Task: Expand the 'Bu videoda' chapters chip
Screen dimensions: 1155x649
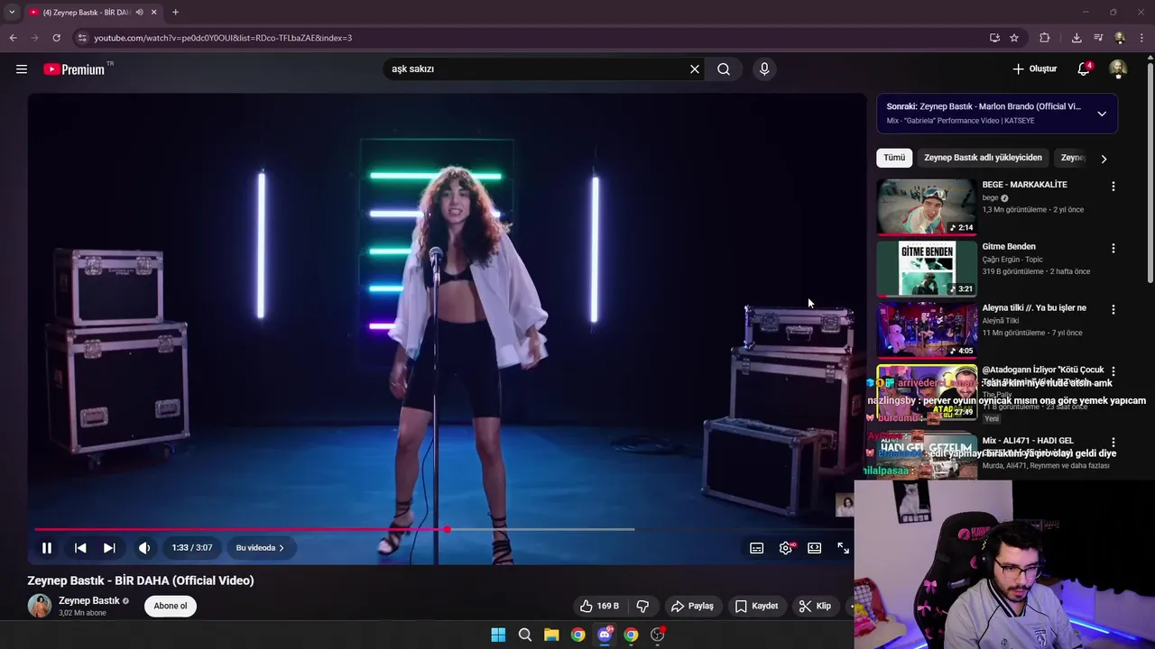Action: 260,547
